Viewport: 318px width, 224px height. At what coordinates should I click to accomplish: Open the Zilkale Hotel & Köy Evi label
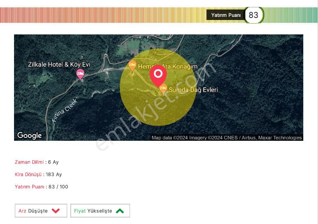point(59,65)
